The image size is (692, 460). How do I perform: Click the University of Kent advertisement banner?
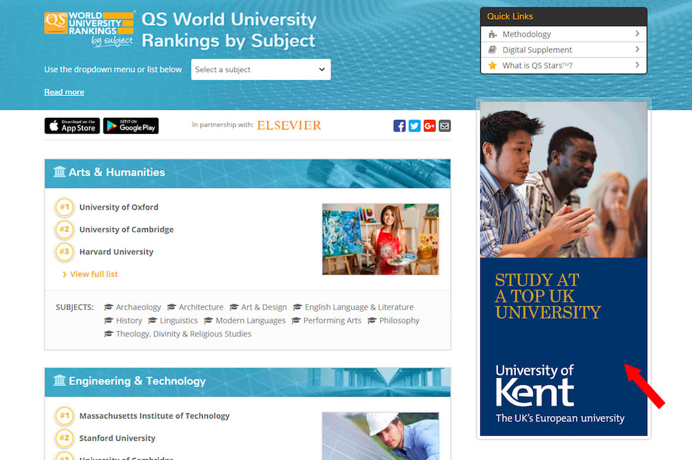pos(563,268)
